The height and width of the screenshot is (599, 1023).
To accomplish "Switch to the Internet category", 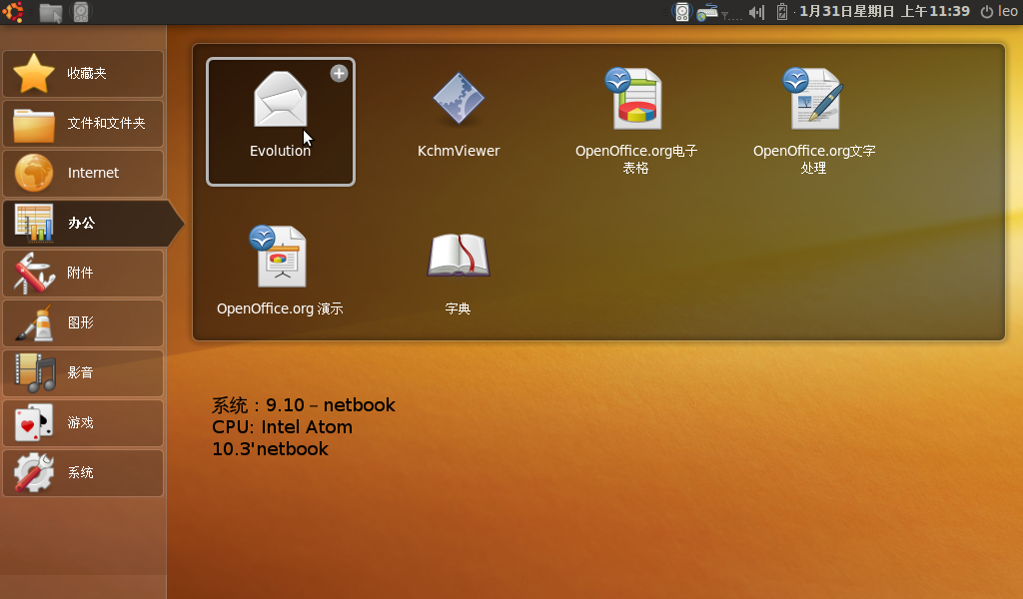I will (x=83, y=174).
